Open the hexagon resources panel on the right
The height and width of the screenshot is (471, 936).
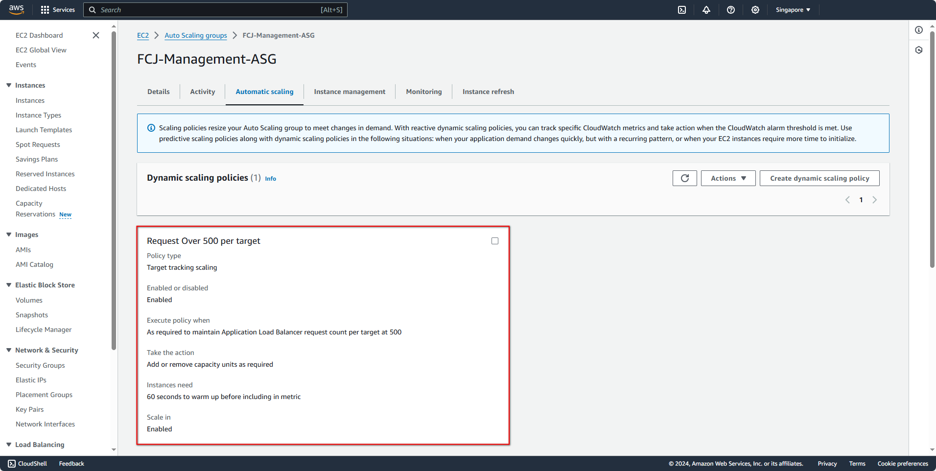click(918, 50)
